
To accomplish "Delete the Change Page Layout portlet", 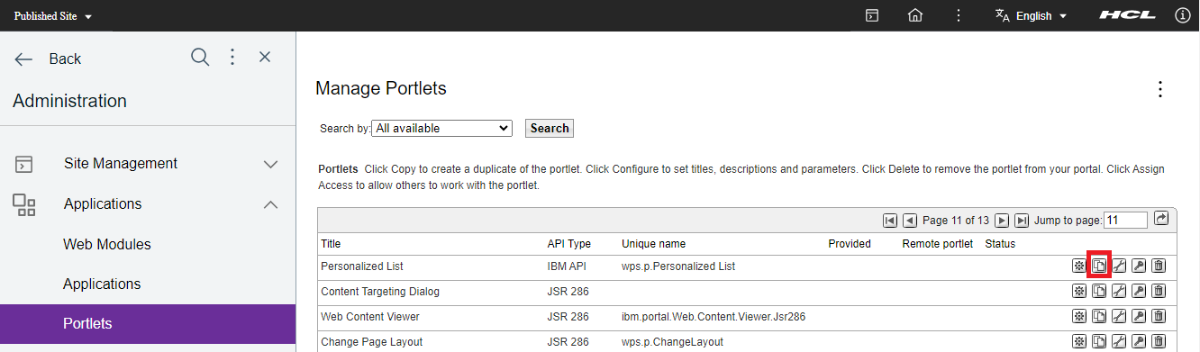I will [1159, 341].
